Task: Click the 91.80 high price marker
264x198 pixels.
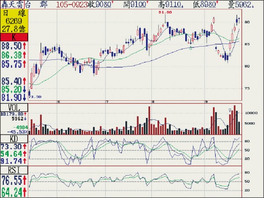Action: (165, 12)
